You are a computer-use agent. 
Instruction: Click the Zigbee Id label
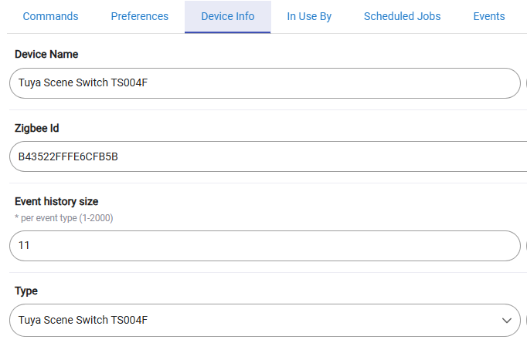36,128
